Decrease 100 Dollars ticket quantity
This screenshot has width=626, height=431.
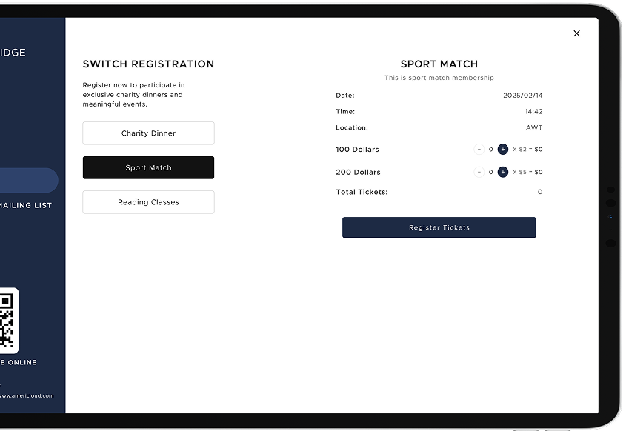479,150
